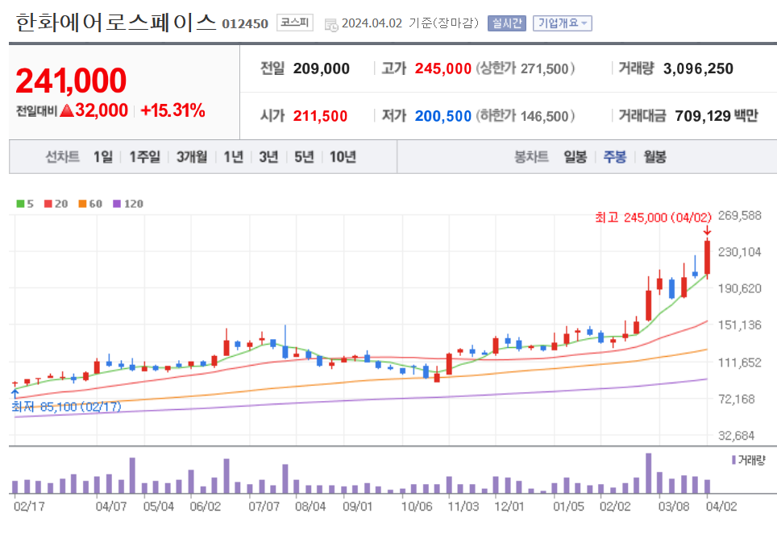Click the calendar icon beside the date
Screen dimensions: 777x534
point(331,24)
